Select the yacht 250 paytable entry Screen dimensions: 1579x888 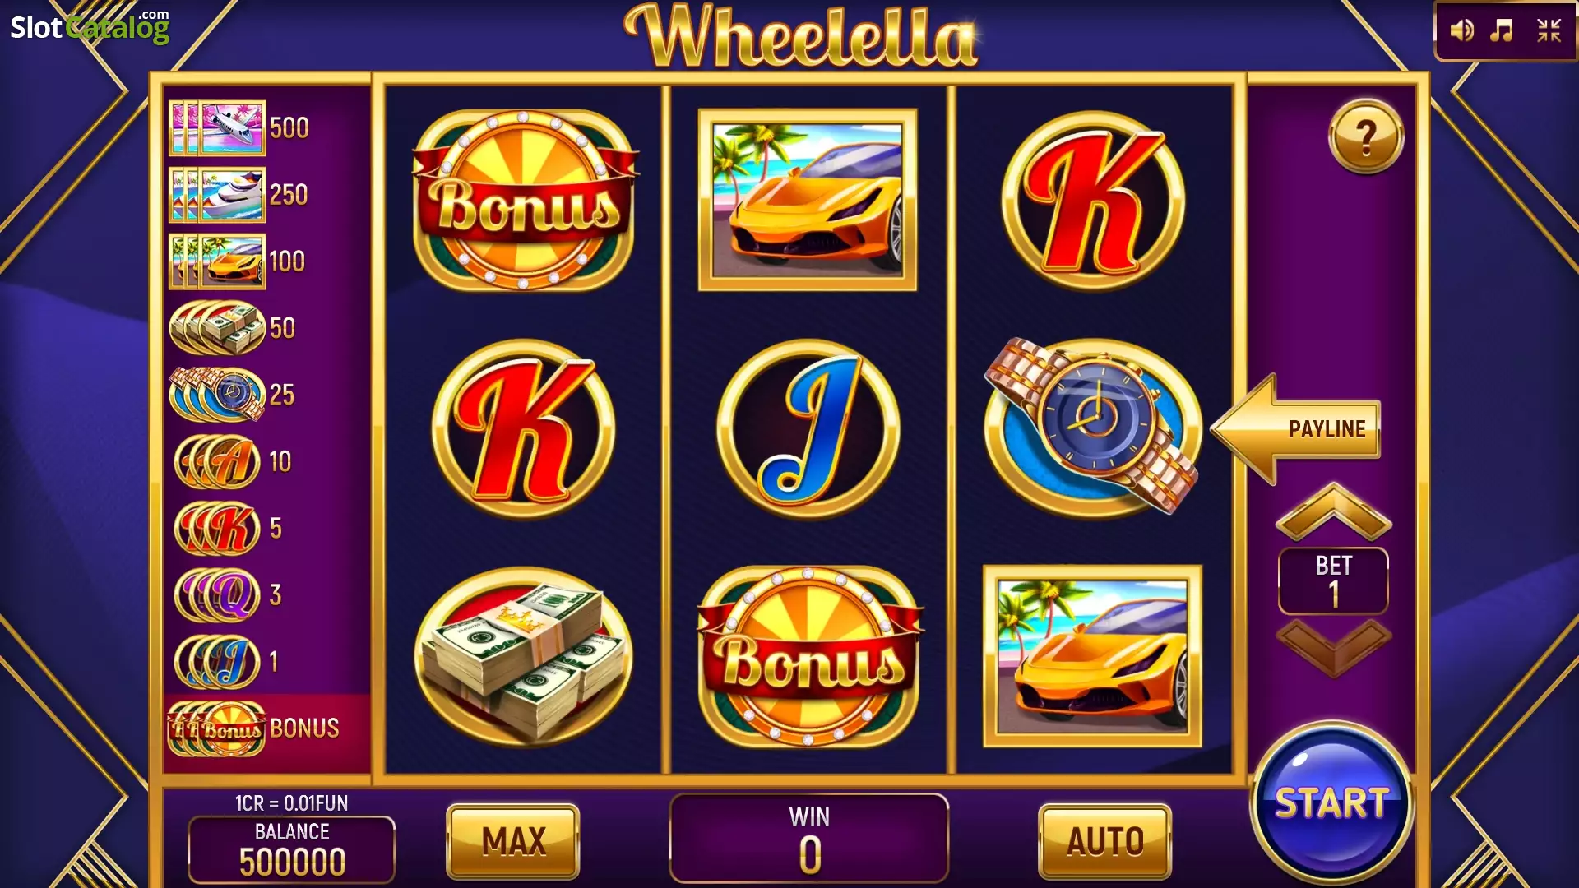tap(239, 195)
